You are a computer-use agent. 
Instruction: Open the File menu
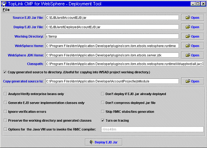click(6, 10)
